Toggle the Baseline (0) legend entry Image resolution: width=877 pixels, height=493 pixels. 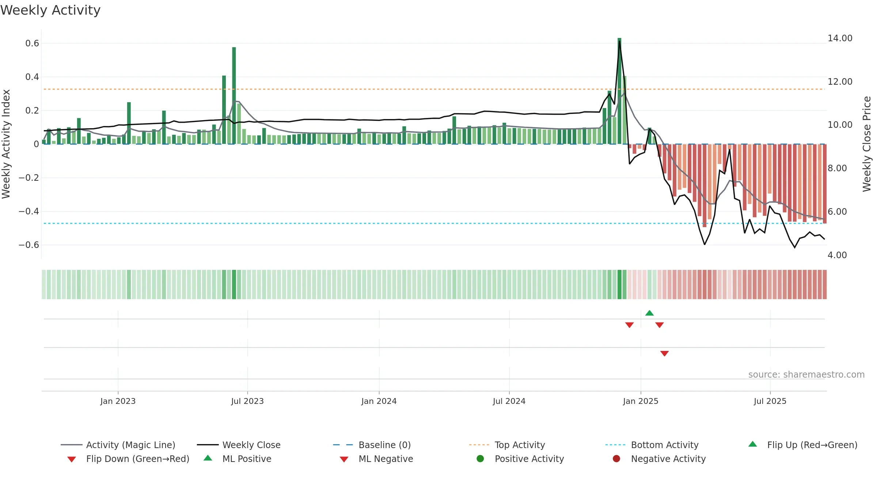point(372,445)
